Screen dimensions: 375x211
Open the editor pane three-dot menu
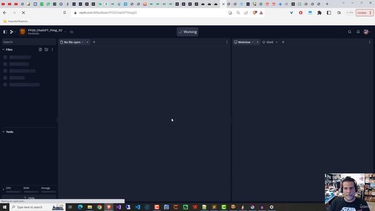227,42
